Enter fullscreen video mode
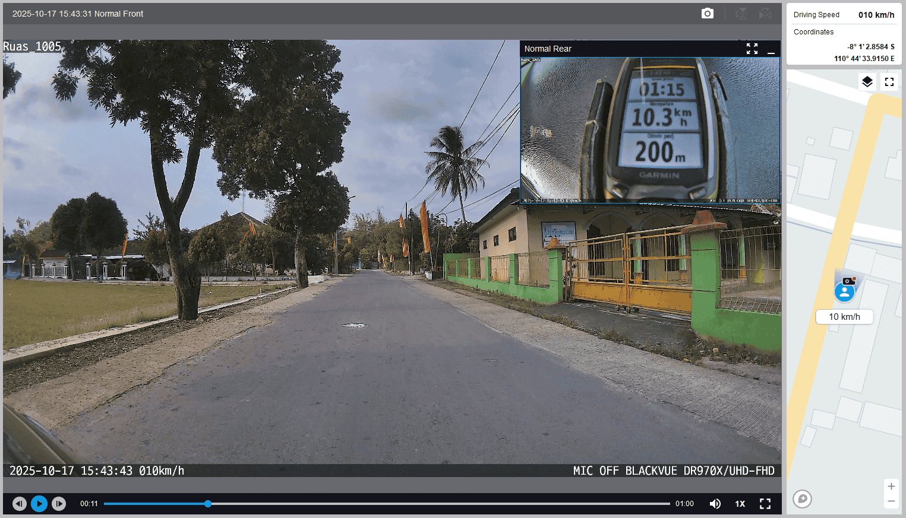Screen dimensions: 906x518 click(765, 504)
